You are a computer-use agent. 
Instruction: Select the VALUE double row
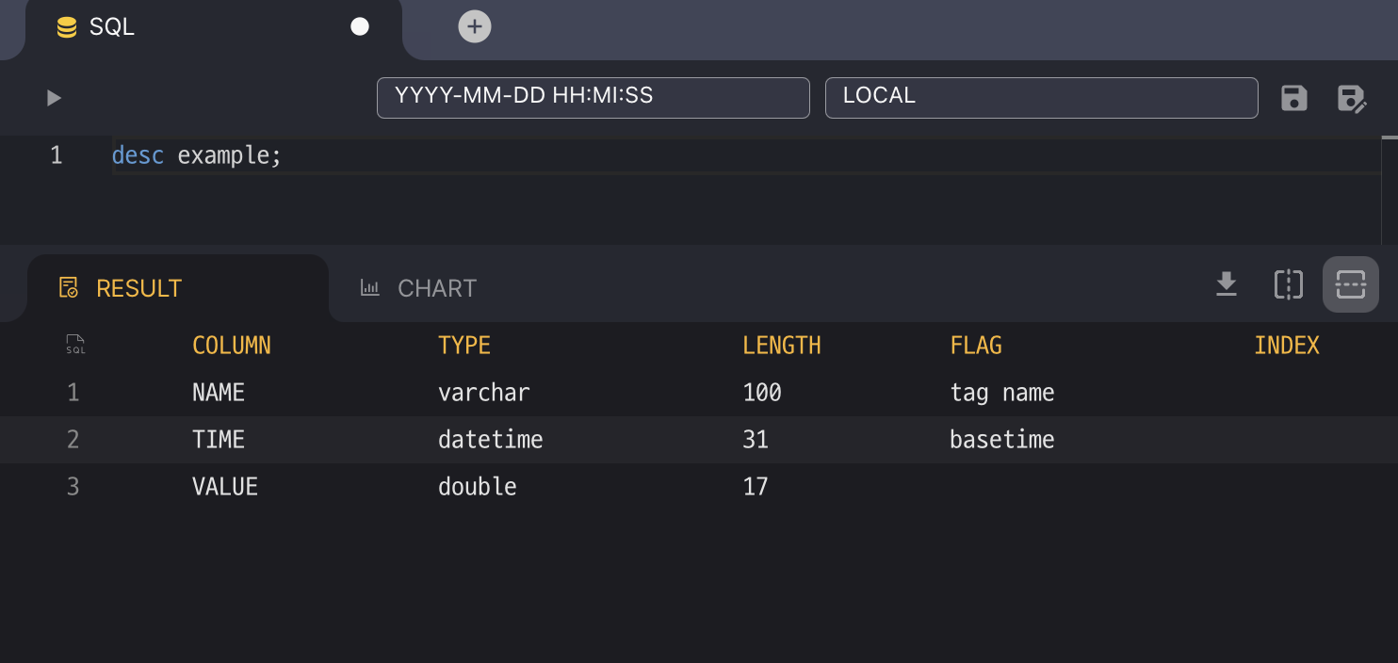(225, 487)
